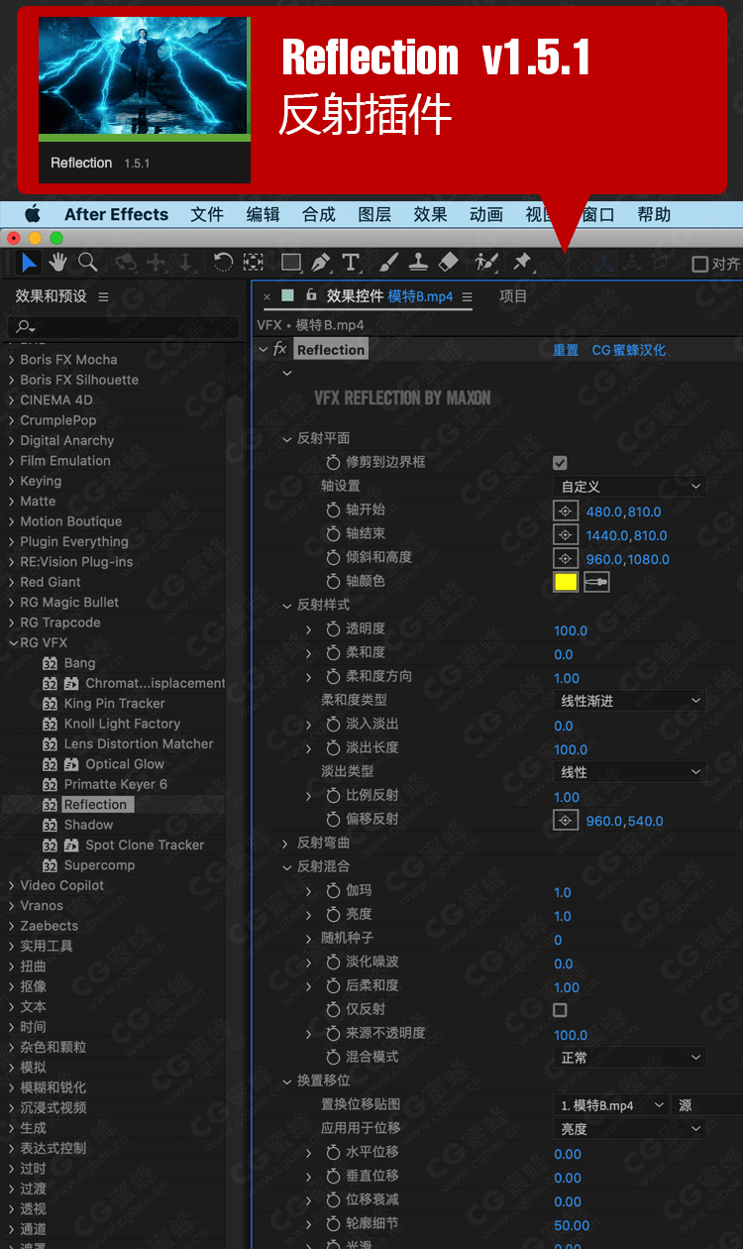Toggle the stopwatch for 柔和度方向
This screenshot has height=1249, width=743.
pos(334,677)
